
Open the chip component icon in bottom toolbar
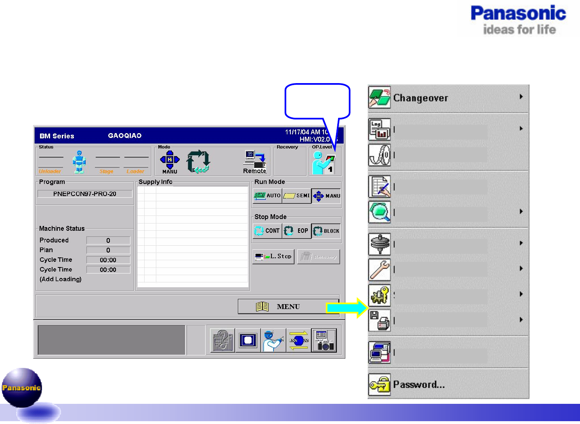pos(248,340)
